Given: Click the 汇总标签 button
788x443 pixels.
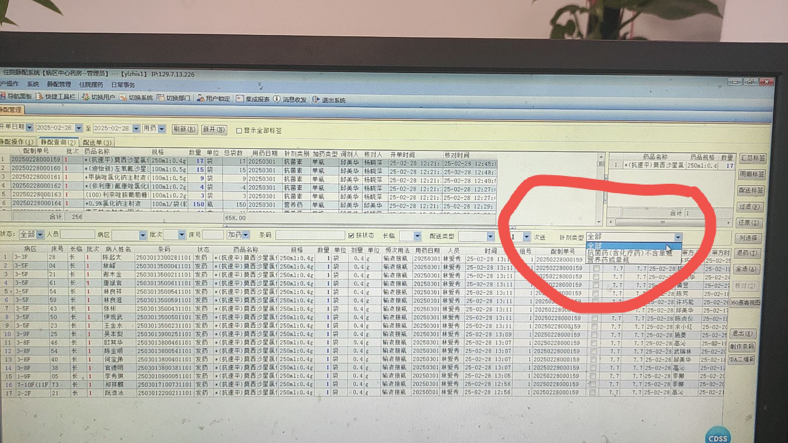Looking at the screenshot, I should 752,158.
